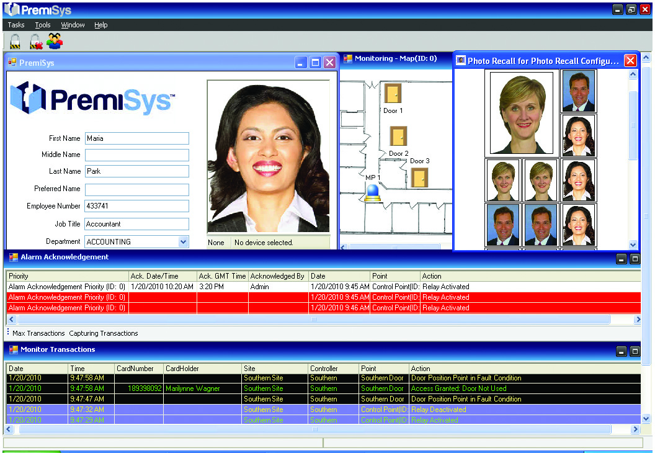Open the Window menu

(x=73, y=25)
